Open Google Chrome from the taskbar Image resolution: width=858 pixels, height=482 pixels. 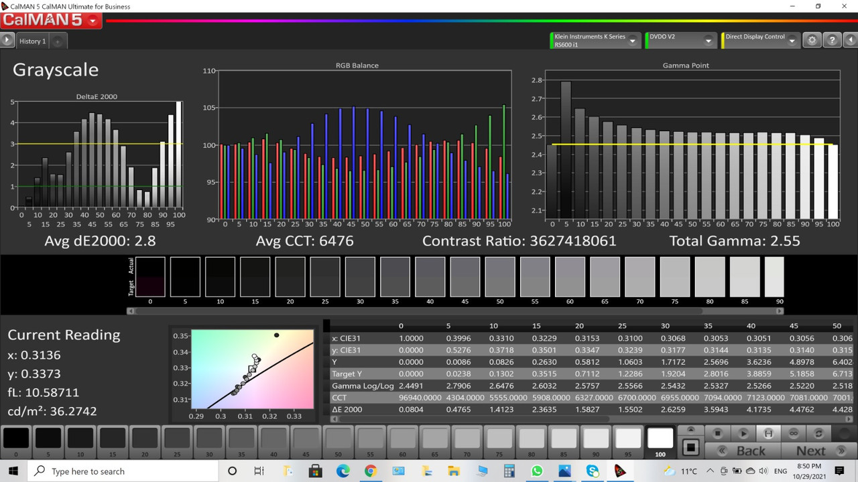point(370,471)
